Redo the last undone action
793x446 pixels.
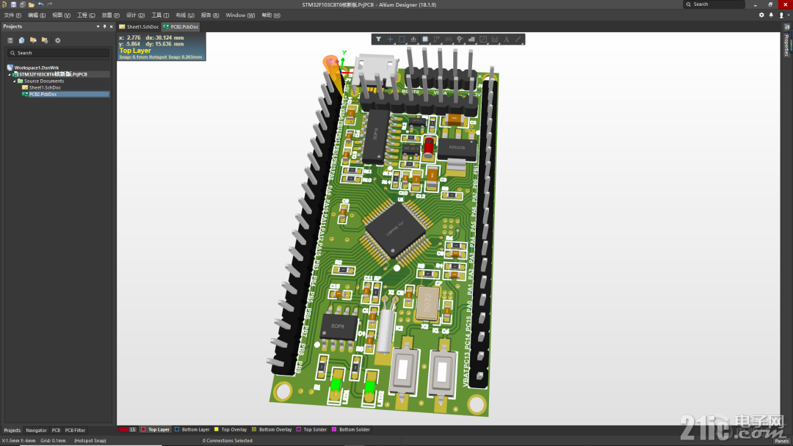(50, 4)
